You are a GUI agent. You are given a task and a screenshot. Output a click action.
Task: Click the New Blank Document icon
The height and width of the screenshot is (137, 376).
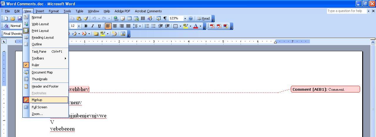[x=6, y=18]
